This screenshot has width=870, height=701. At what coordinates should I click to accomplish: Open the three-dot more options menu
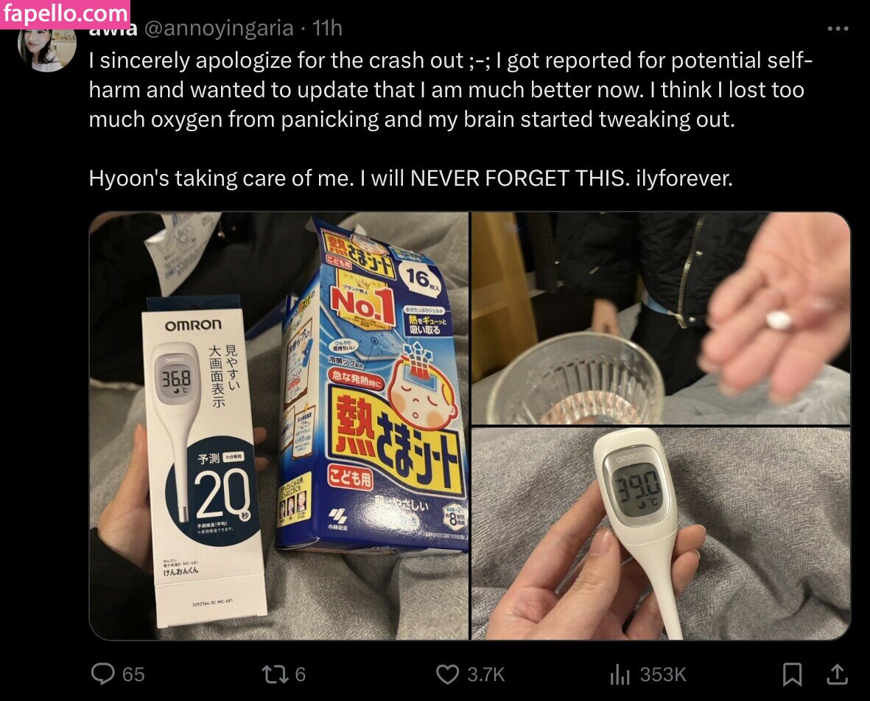point(838,28)
